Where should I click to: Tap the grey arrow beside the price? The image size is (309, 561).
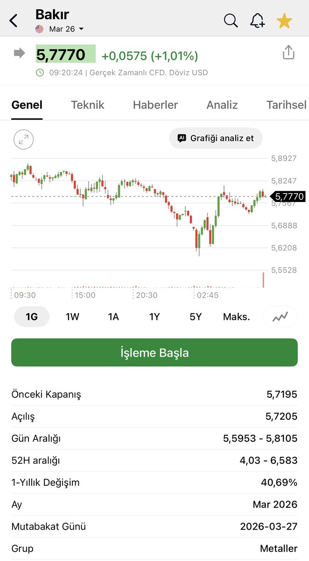click(x=20, y=53)
